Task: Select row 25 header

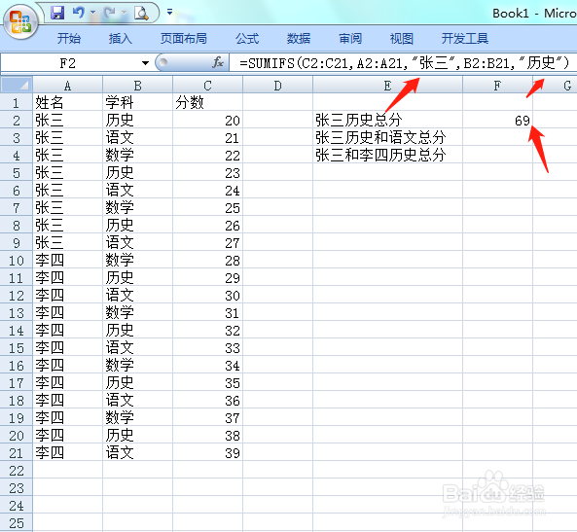Action: coord(17,523)
